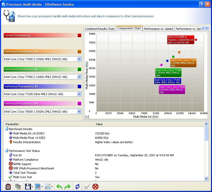The height and width of the screenshot is (192, 212).
Task: Open the Reference Processor #4 T5600 dropdown
Action: click(79, 112)
